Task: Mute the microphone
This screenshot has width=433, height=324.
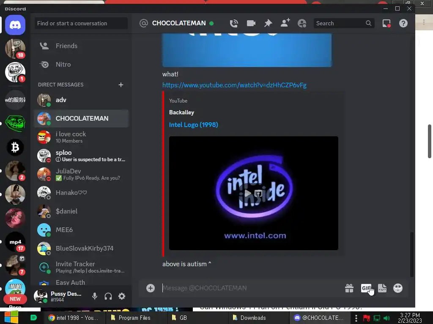Action: pos(95,296)
